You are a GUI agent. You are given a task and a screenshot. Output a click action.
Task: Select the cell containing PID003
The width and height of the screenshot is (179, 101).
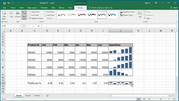point(34,65)
